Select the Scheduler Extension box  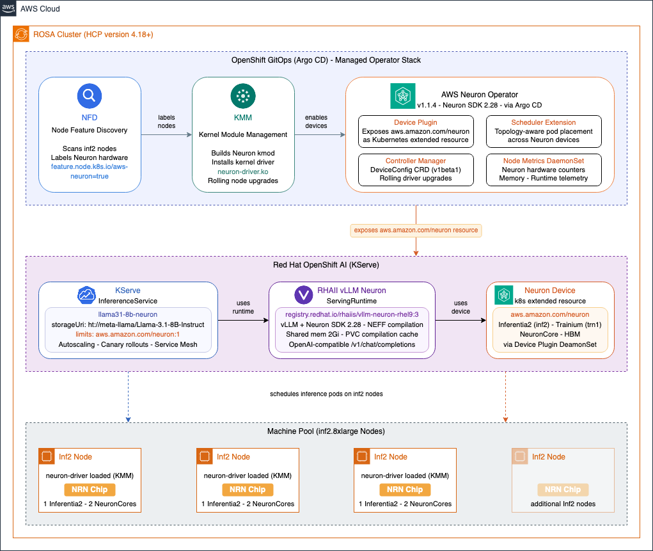(544, 131)
